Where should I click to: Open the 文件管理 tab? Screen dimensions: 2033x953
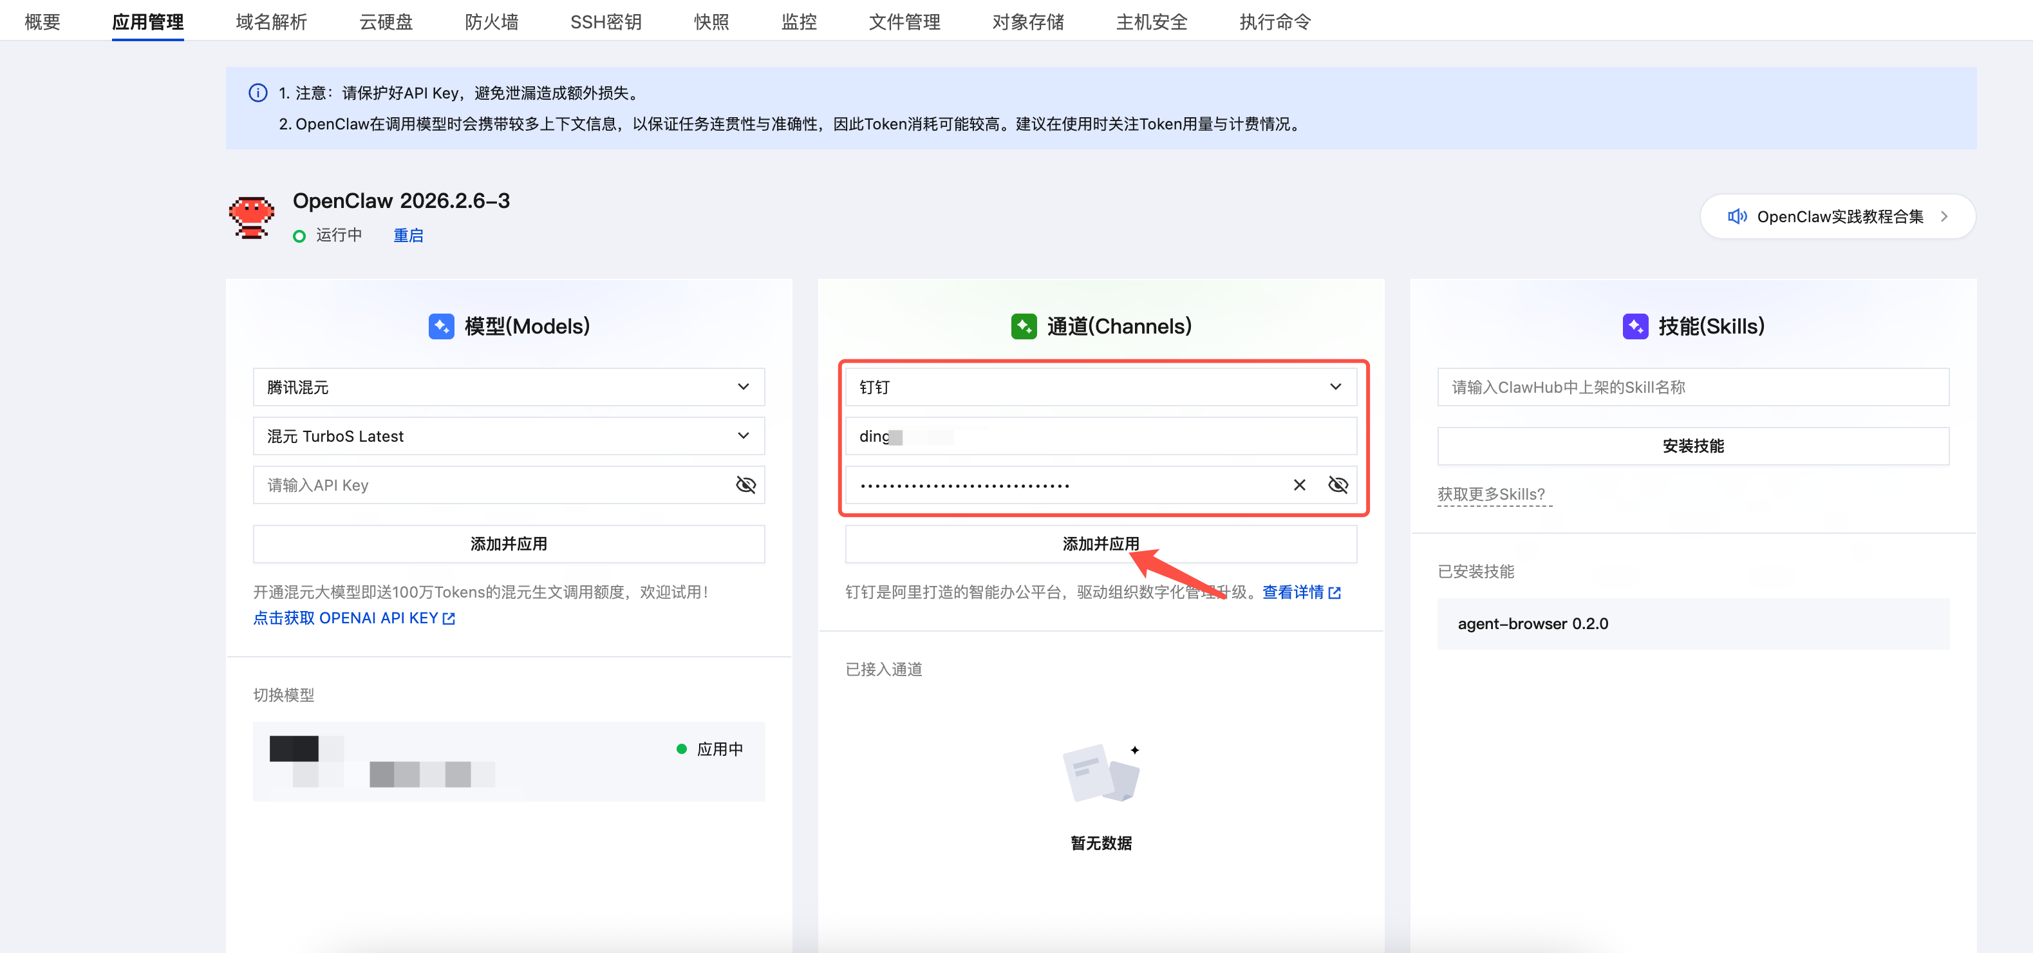[x=904, y=21]
